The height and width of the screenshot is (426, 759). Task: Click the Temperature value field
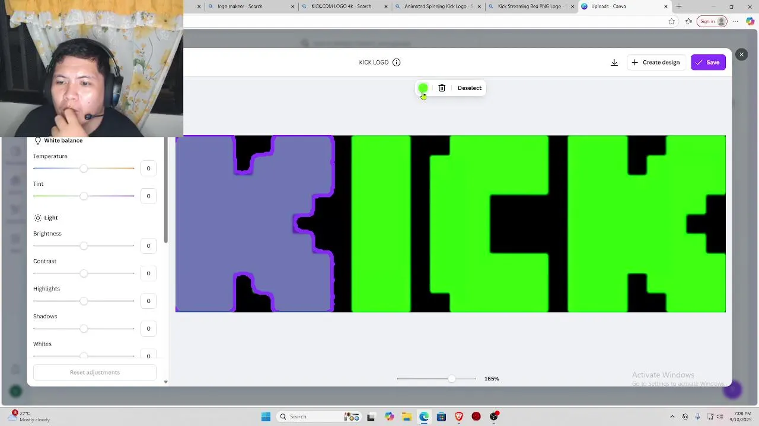click(148, 169)
